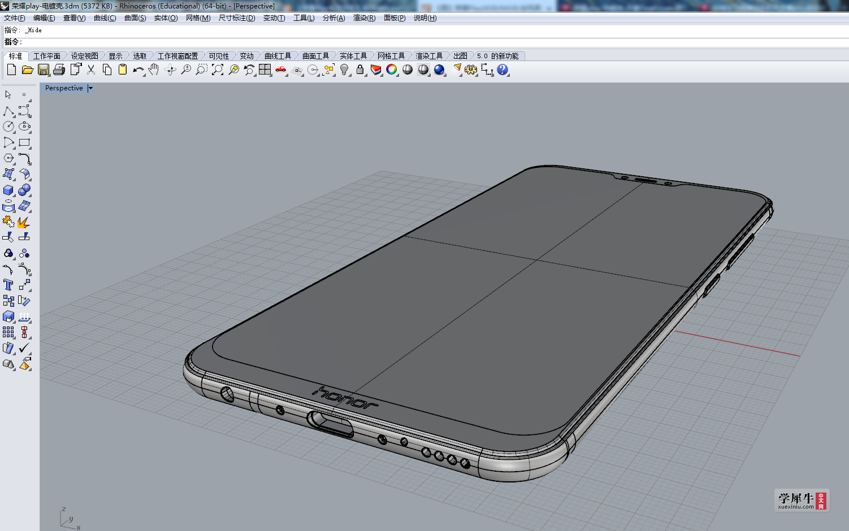Click the four-viewport layout icon

pos(265,69)
